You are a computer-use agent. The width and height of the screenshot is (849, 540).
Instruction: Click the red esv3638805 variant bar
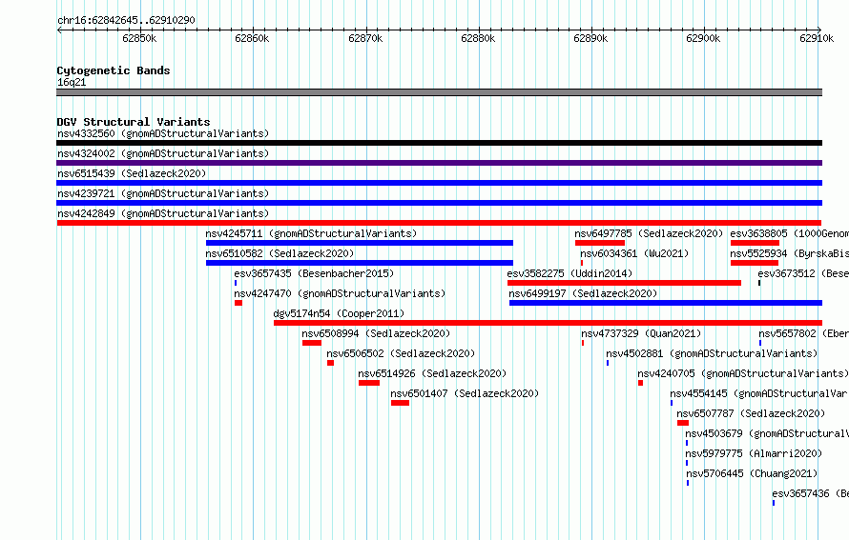tap(755, 243)
